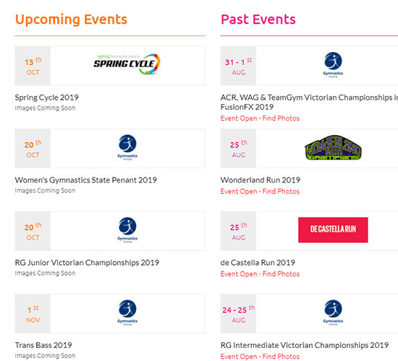The width and height of the screenshot is (398, 361).
Task: Open Wonderland Run 2019 event title
Action: 261,180
